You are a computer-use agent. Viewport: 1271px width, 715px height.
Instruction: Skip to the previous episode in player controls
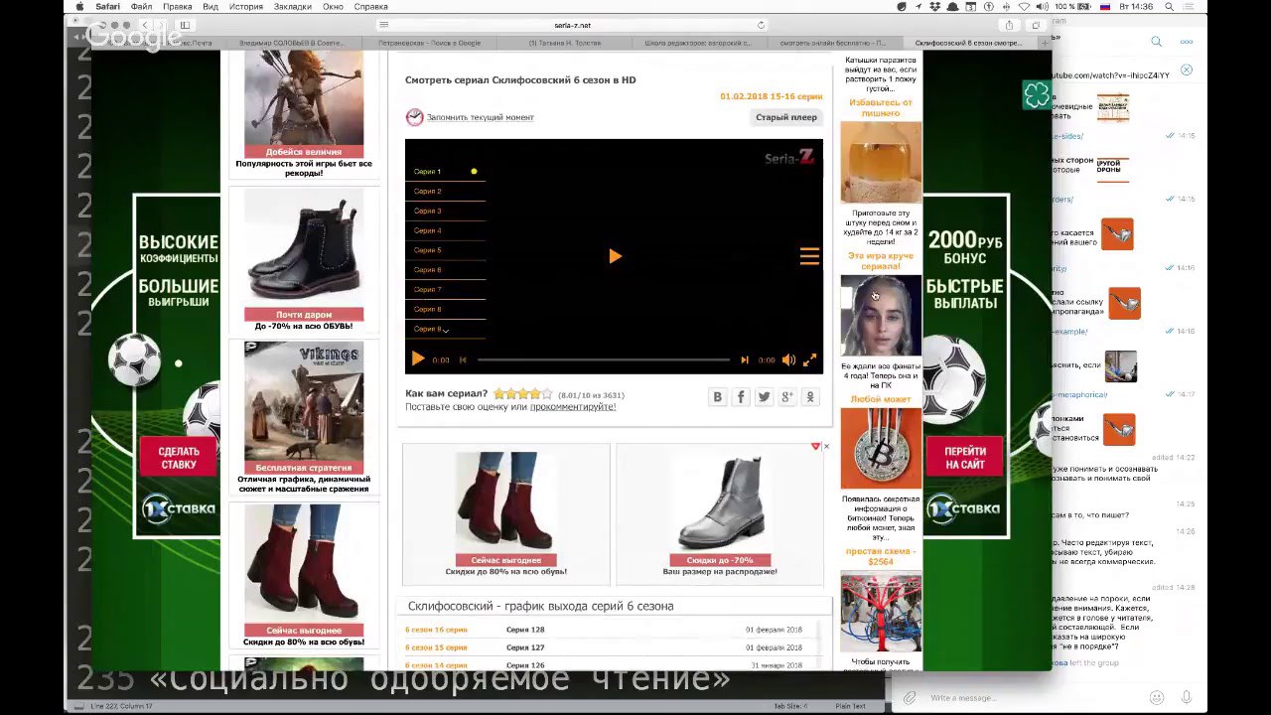[463, 359]
